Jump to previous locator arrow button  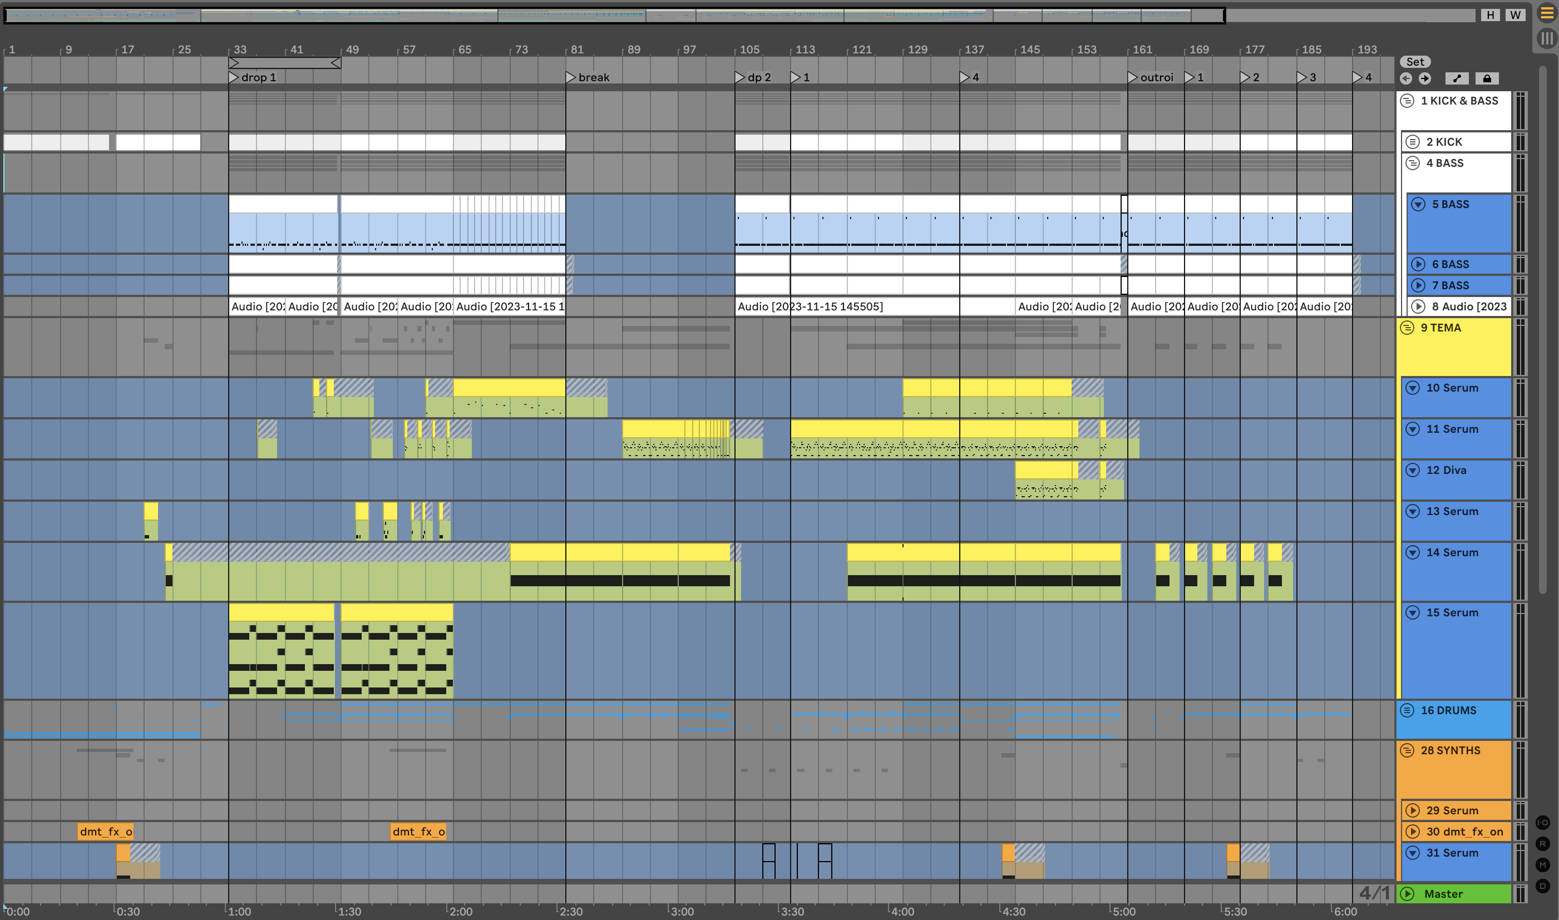pos(1406,78)
